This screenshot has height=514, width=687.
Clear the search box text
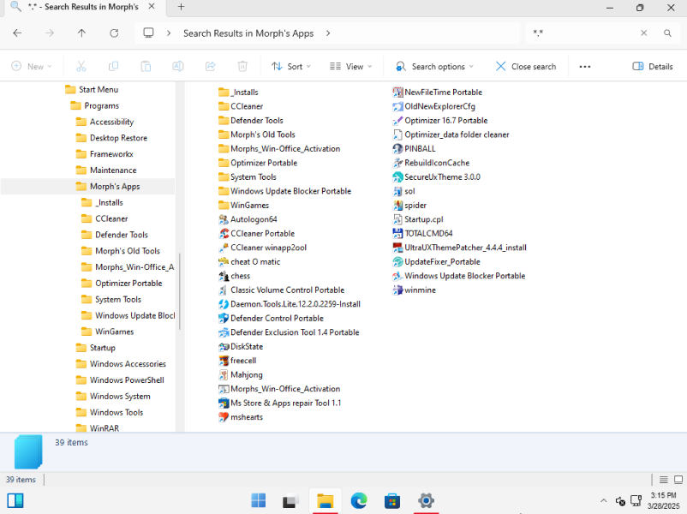(643, 33)
